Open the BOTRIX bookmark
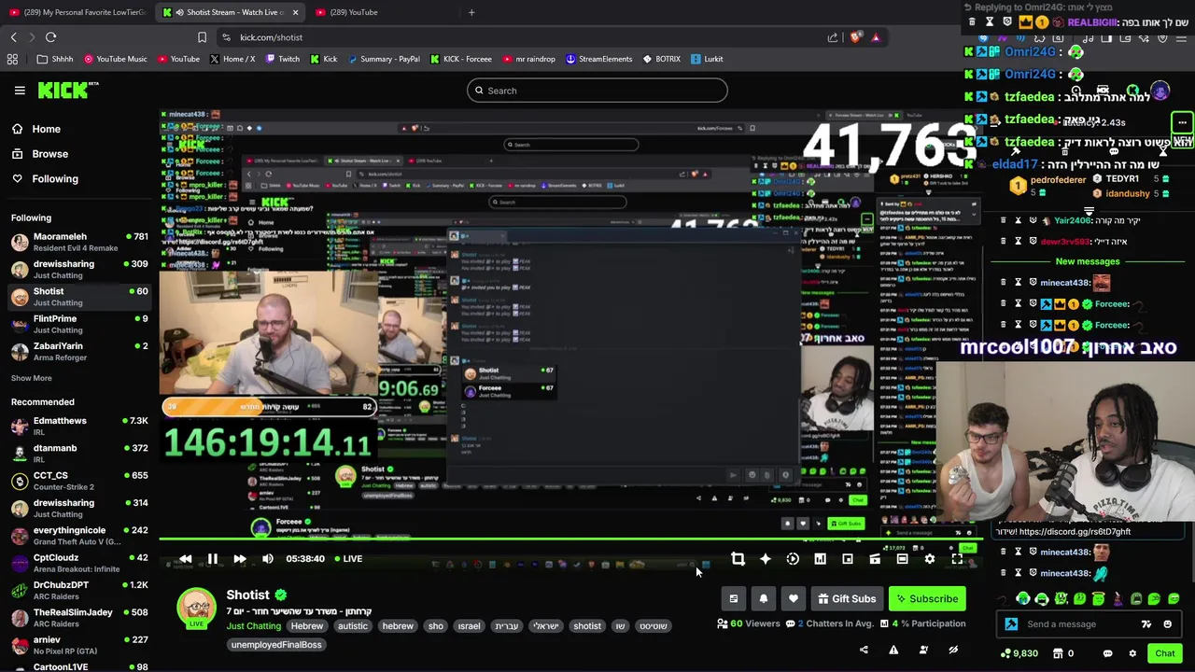 point(662,59)
